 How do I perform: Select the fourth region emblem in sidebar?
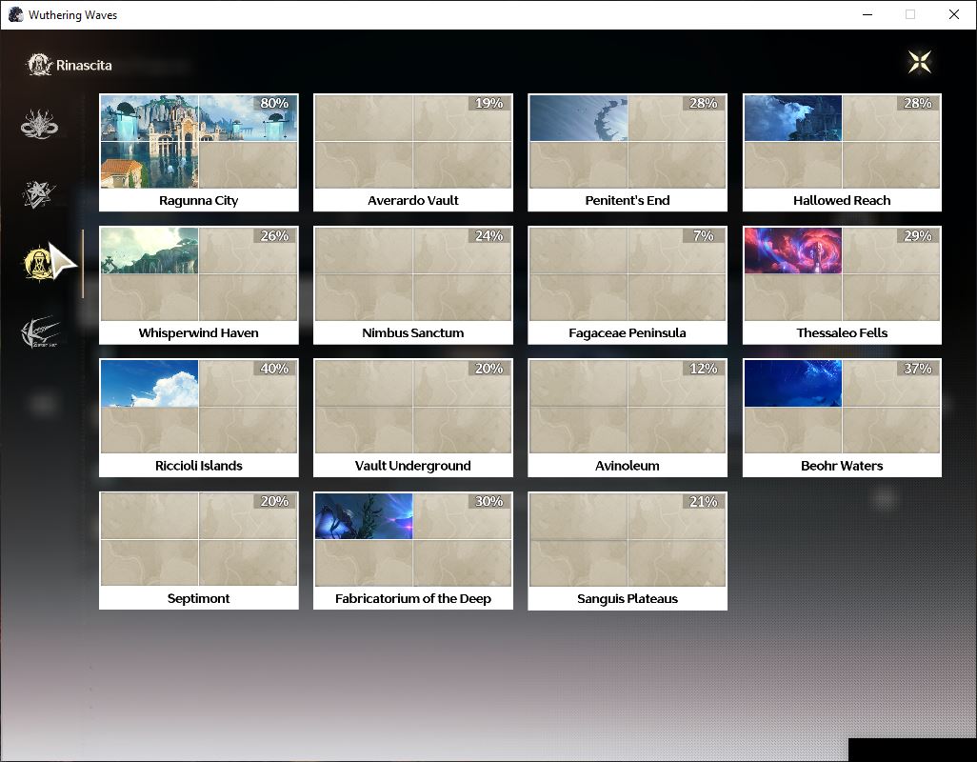point(40,332)
